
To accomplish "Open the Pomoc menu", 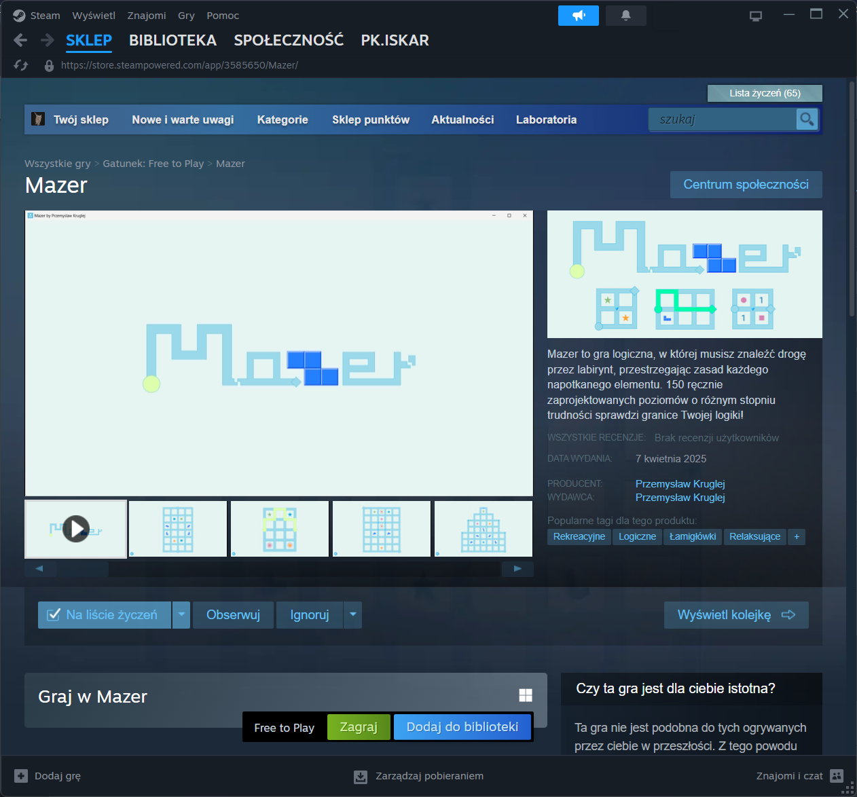I will 223,16.
